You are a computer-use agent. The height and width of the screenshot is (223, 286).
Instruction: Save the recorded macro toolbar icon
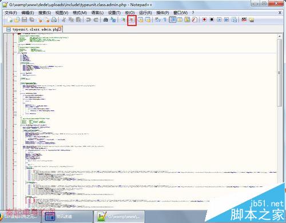click(x=234, y=19)
